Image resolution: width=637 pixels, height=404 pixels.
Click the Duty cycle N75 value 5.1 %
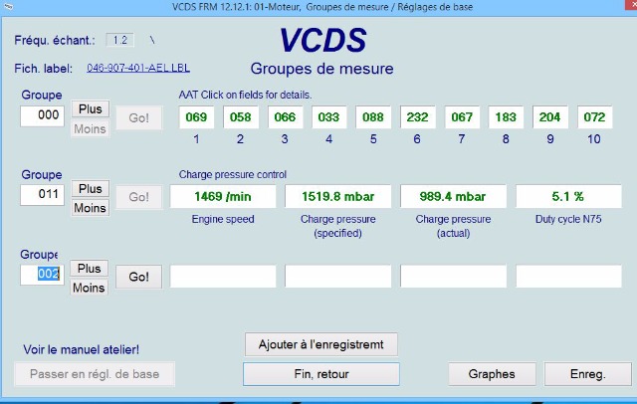(x=568, y=196)
